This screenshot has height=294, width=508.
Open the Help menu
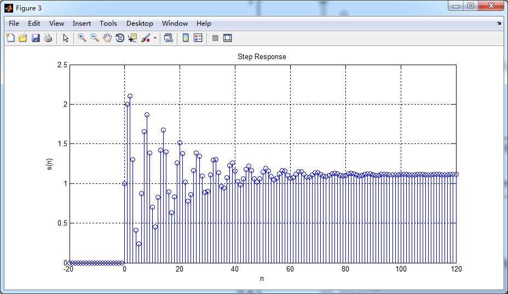[x=204, y=24]
